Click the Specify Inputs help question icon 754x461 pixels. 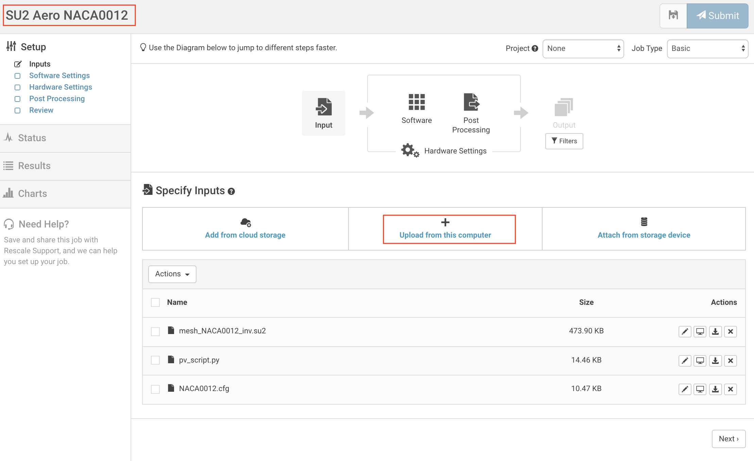(232, 191)
